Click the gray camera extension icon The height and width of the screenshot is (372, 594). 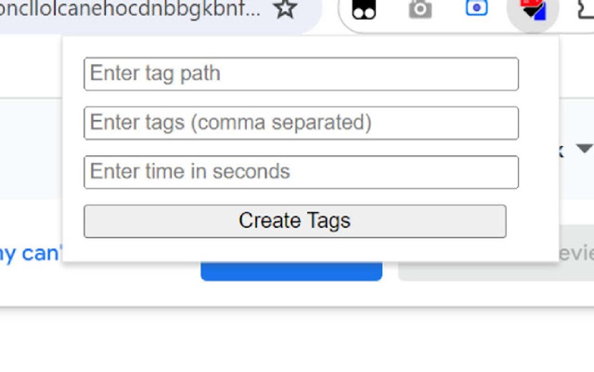419,9
